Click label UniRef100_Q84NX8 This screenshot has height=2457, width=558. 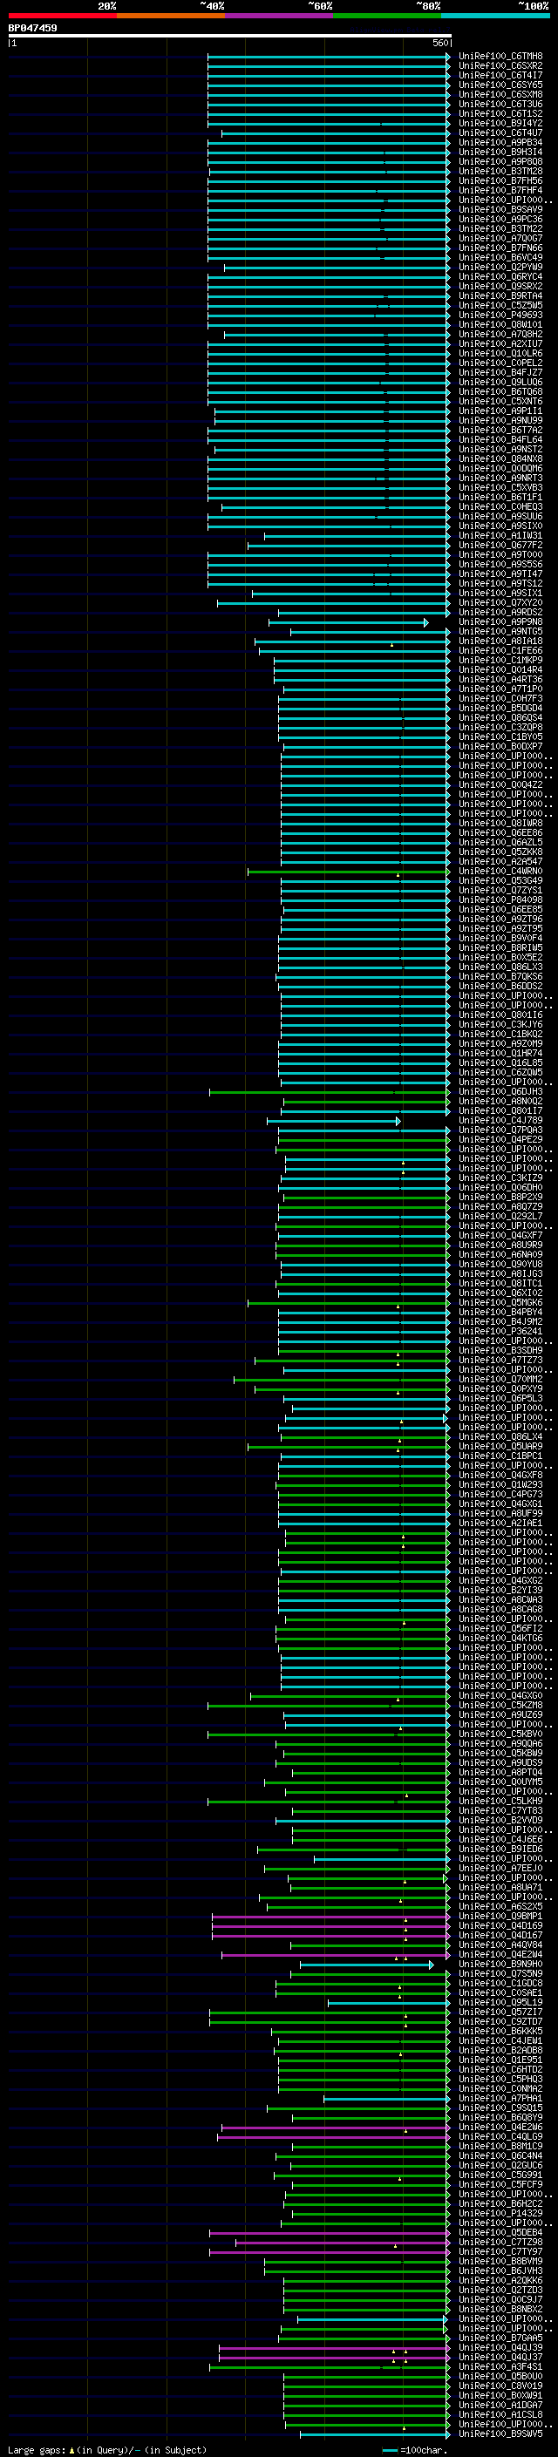500,458
